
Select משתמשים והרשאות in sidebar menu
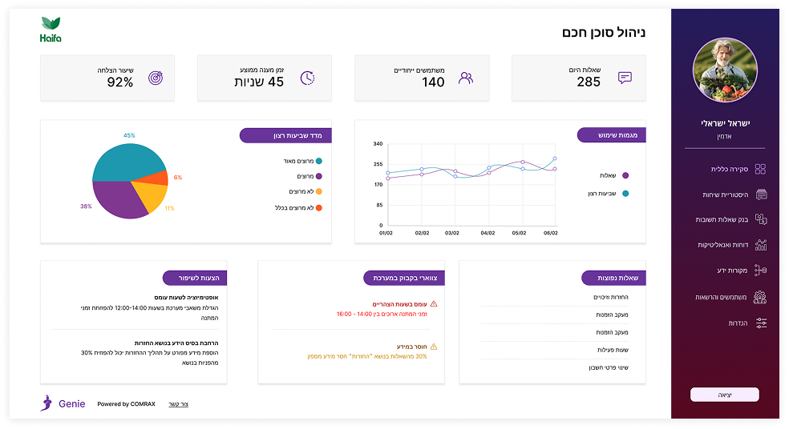(x=721, y=297)
